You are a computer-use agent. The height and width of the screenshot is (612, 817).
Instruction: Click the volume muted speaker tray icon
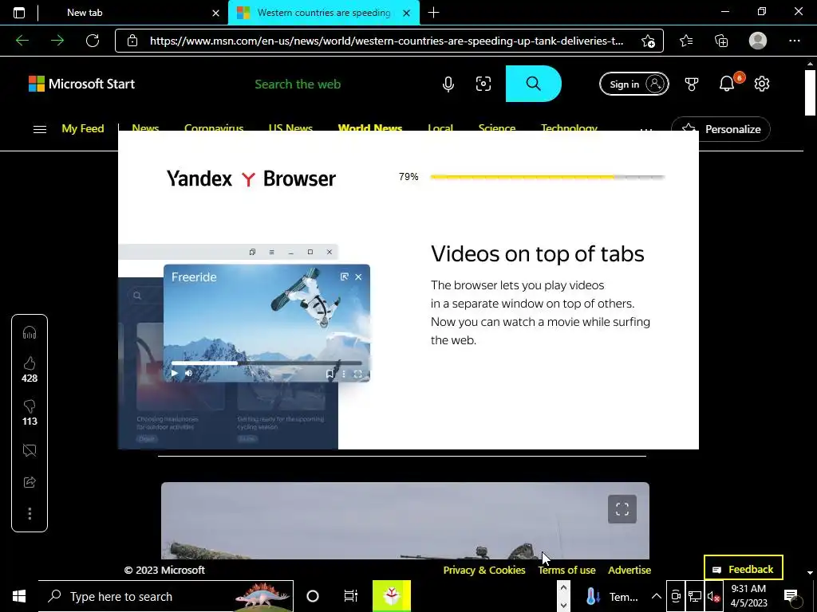click(x=713, y=596)
